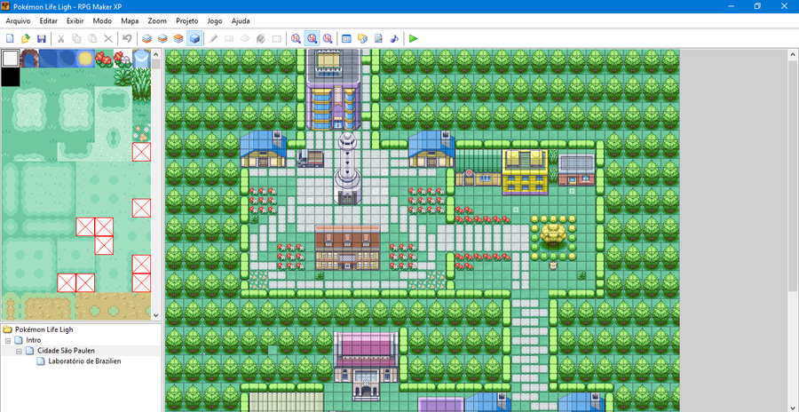Viewport: 799px width, 412px height.
Task: Click tileset panel scroll down arrow
Action: pos(156,316)
